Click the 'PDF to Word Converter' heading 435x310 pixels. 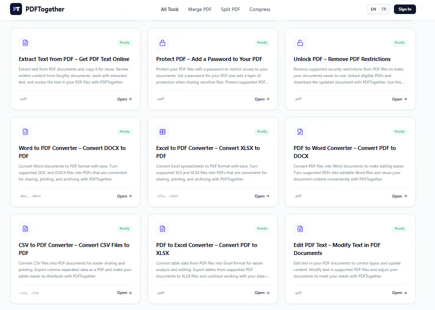(345, 152)
